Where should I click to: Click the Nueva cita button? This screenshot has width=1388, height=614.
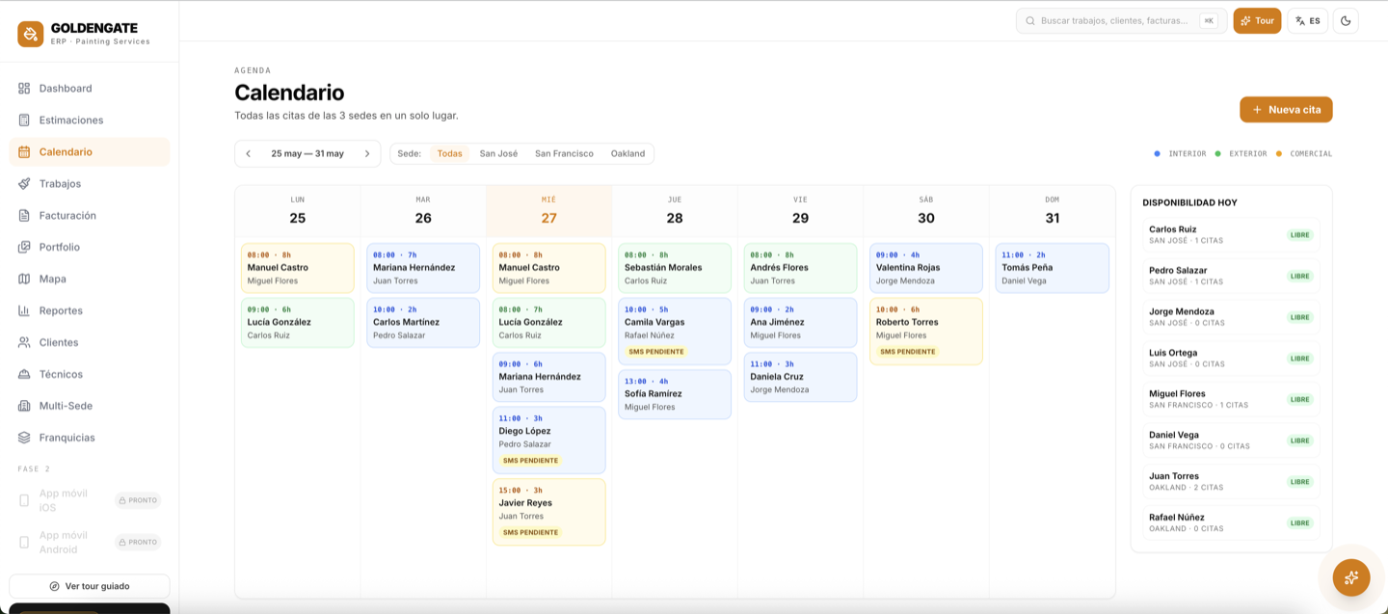point(1286,110)
